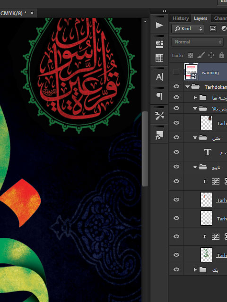The image size is (227, 302).
Task: Hide the Tarh layer with brown thumbnail
Action: click(x=176, y=123)
